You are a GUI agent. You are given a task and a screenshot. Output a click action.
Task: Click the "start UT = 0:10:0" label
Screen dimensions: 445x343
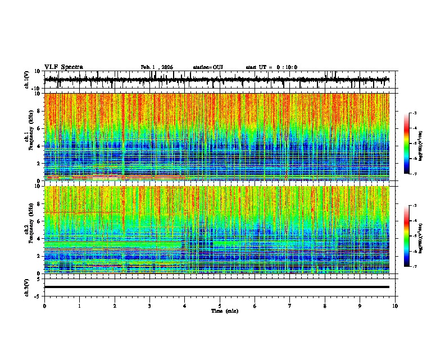(271, 67)
